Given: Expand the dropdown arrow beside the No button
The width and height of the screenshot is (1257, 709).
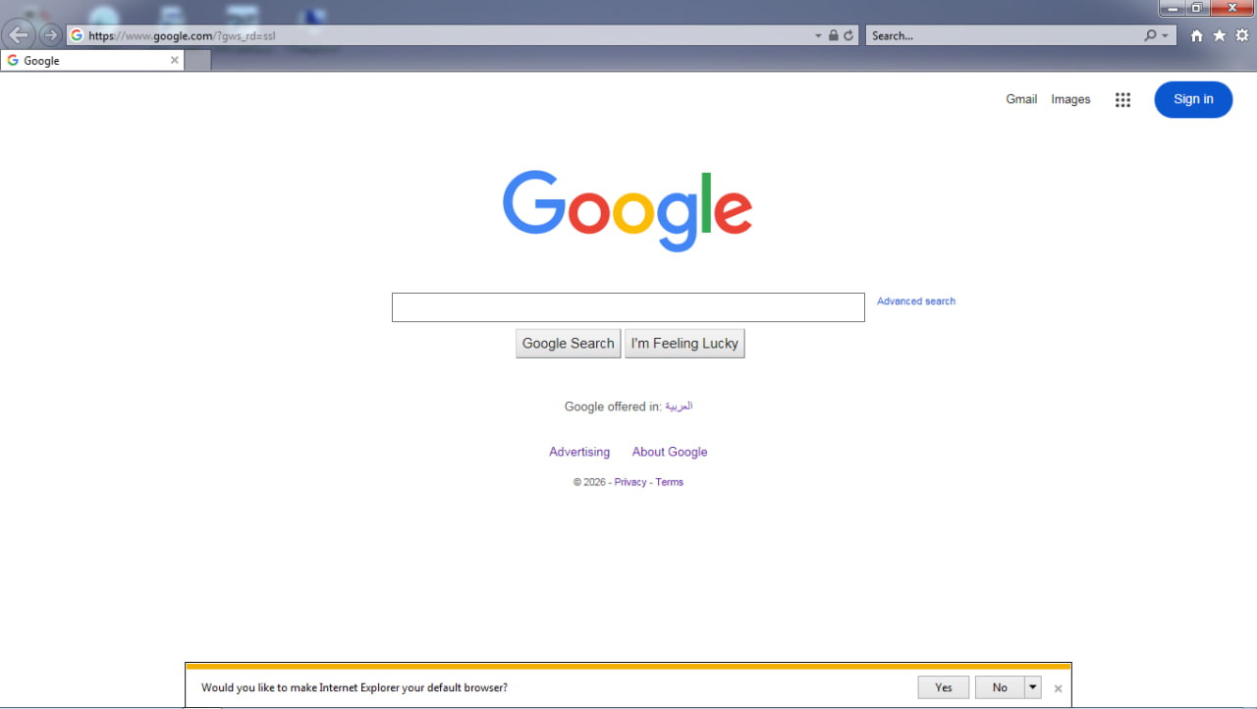Looking at the screenshot, I should [x=1033, y=687].
